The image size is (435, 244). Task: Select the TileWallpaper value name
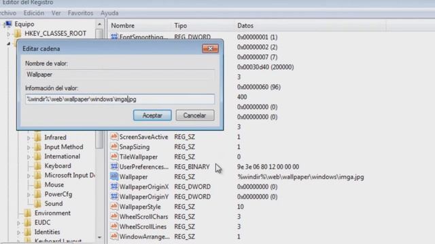click(139, 157)
